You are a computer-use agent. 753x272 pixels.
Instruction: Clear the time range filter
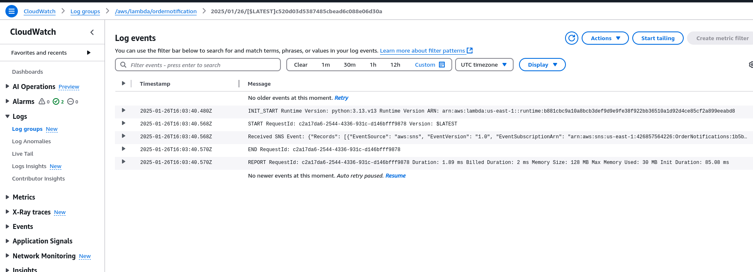pos(301,65)
